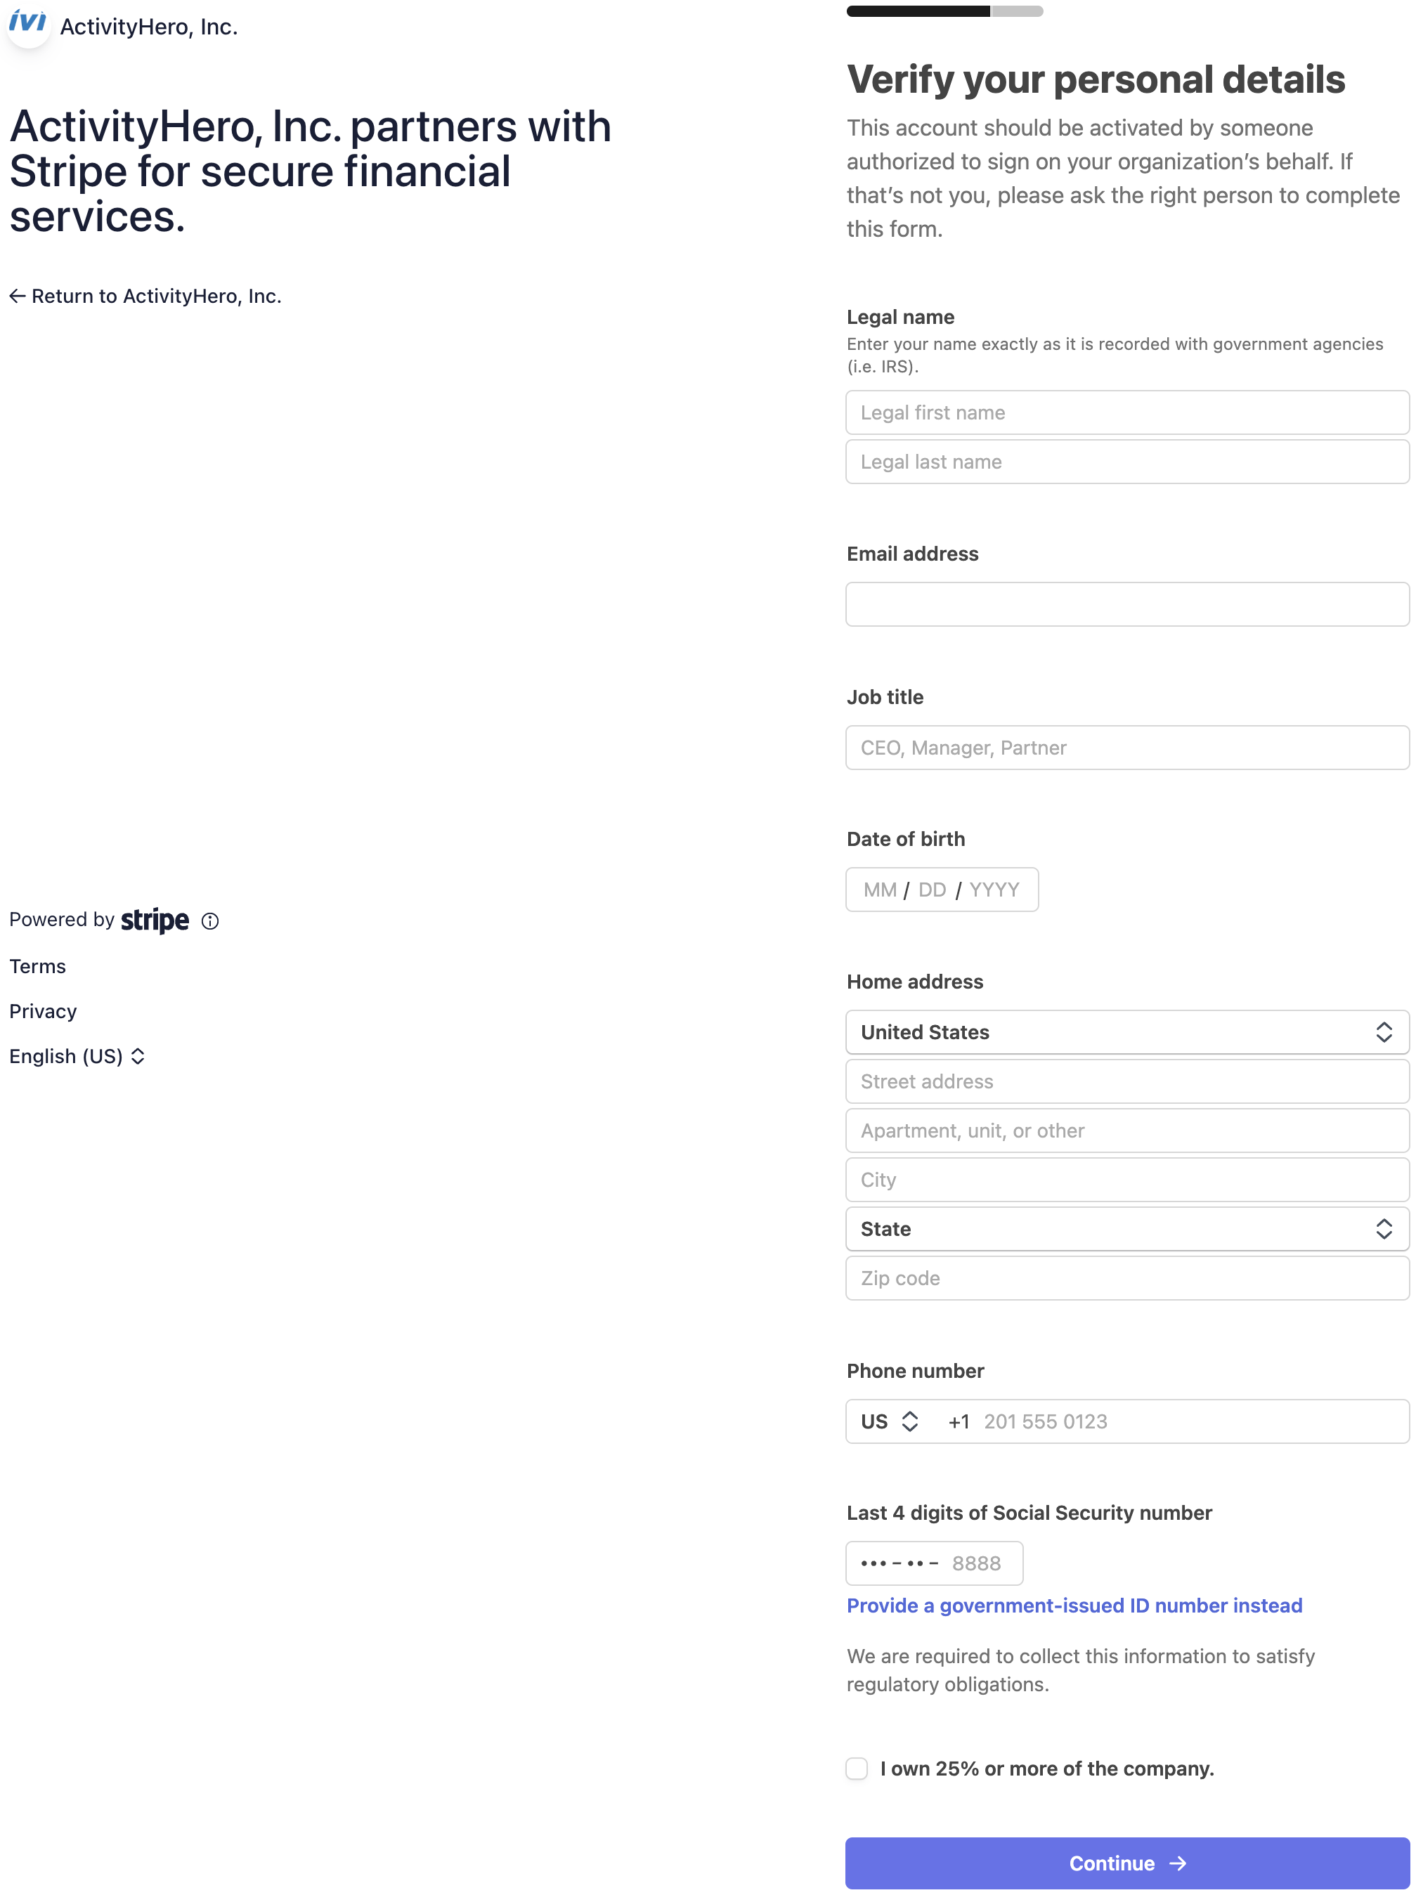Open the English (US) language selector
Viewport: 1416px width, 1895px height.
pos(77,1056)
